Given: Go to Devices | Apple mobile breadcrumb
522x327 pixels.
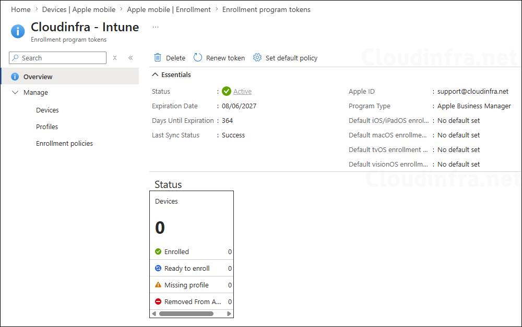Looking at the screenshot, I should point(79,9).
